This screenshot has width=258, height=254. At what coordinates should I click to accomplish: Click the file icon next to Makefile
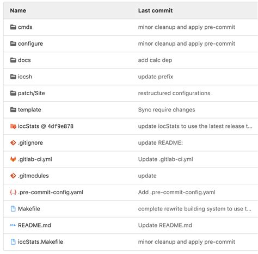[13, 209]
